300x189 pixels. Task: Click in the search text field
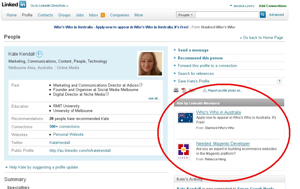(227, 15)
